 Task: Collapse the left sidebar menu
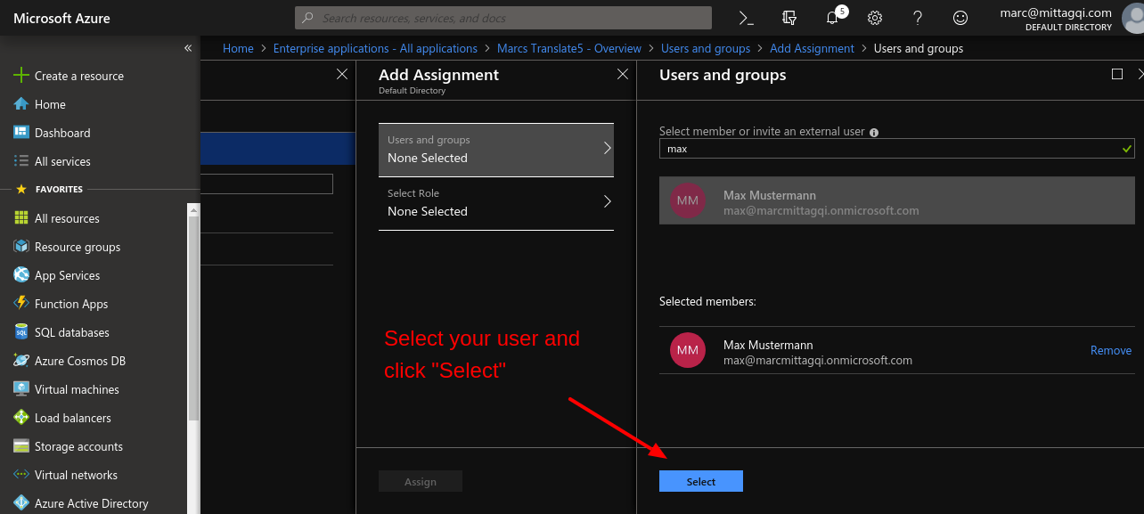point(188,48)
